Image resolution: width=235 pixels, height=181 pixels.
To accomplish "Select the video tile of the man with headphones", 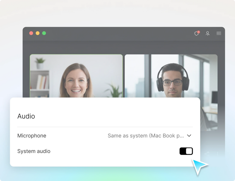I will (171, 74).
